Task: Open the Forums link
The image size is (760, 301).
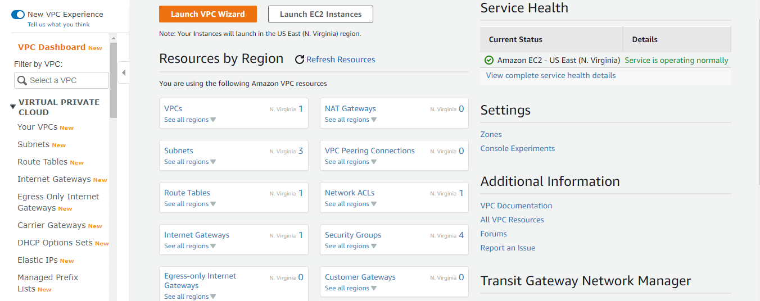Action: point(494,234)
